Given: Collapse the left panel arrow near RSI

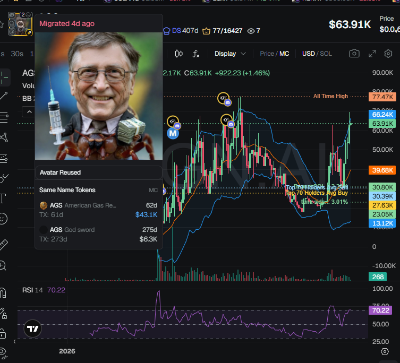Looking at the screenshot, I should click(14, 342).
